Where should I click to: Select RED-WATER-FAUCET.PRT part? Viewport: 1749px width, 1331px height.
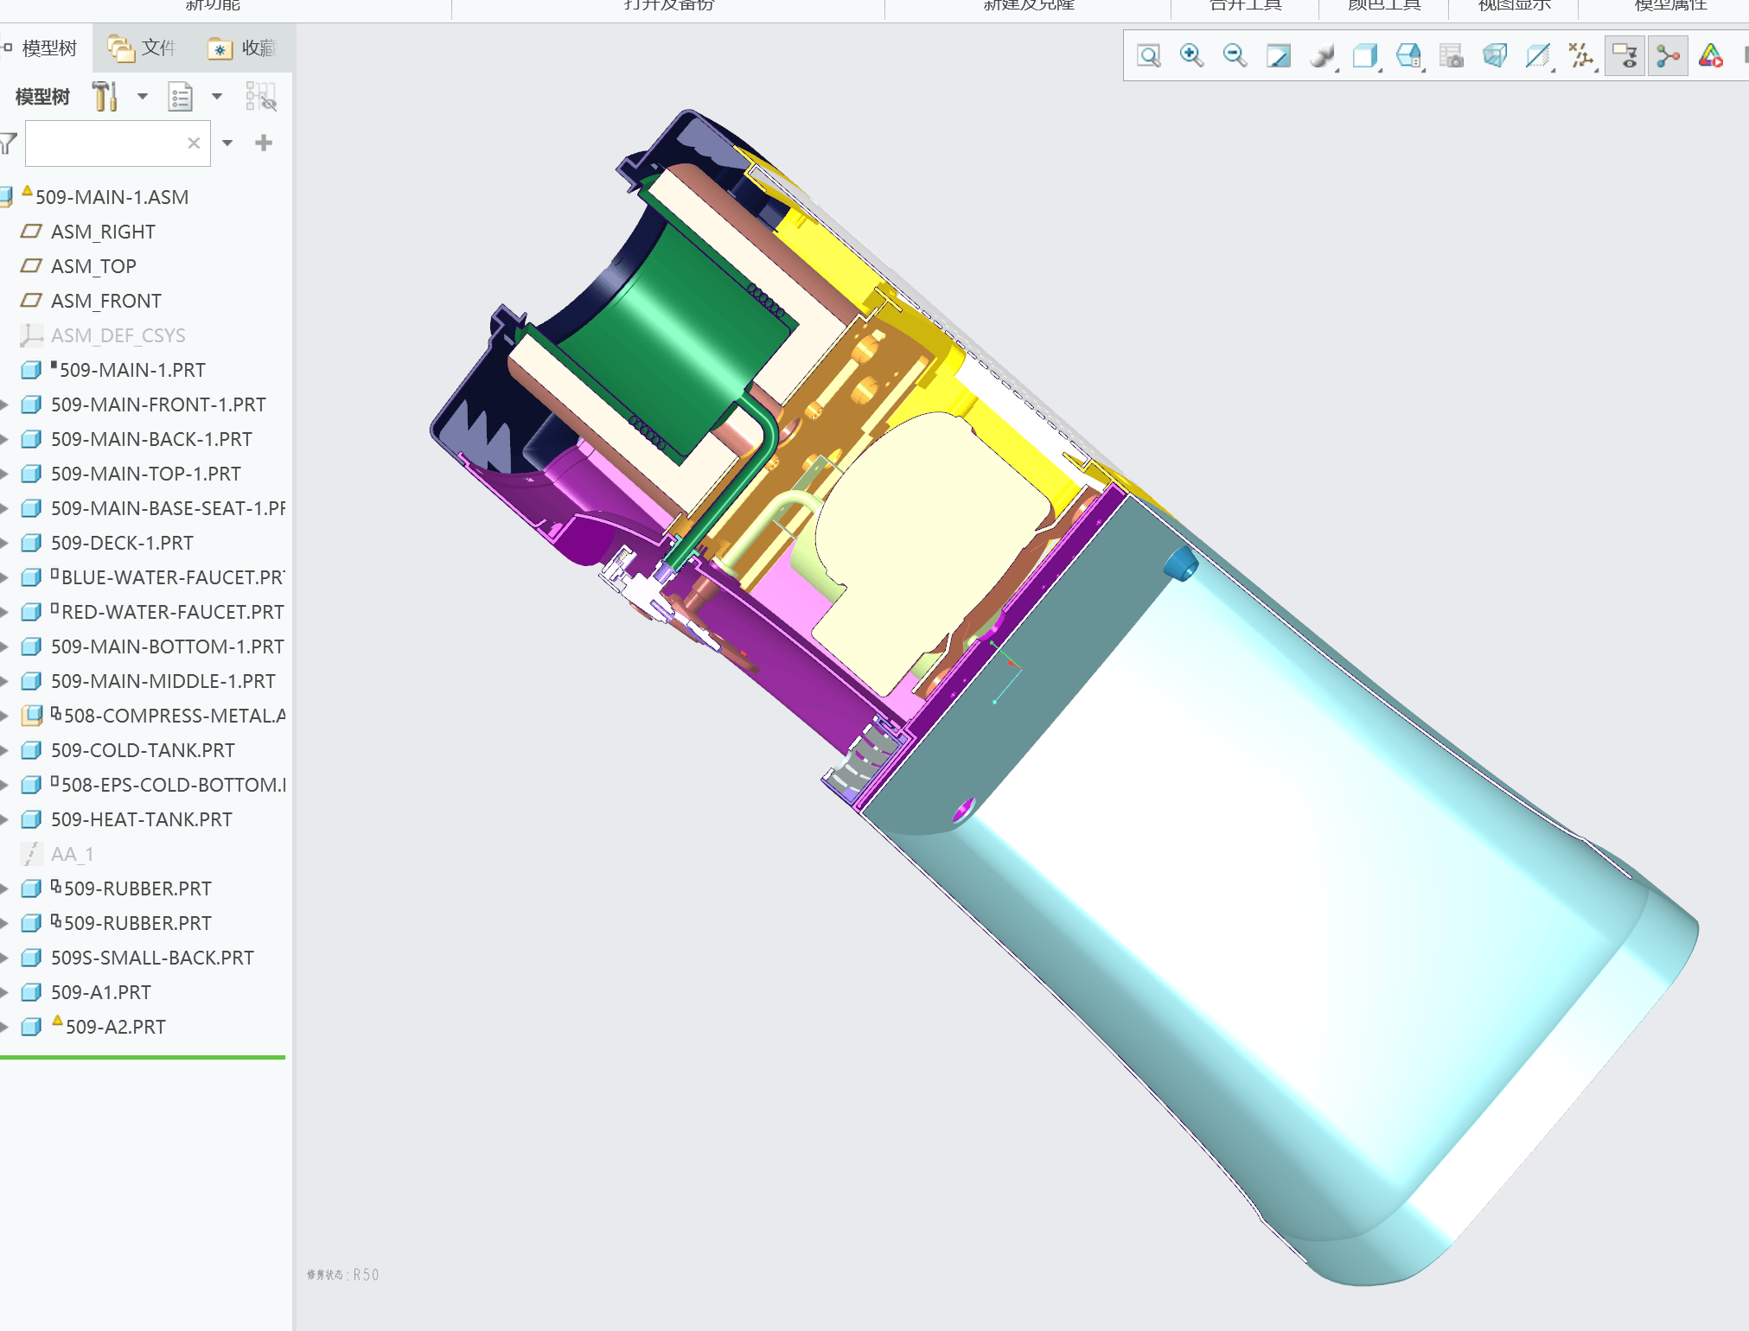click(x=173, y=612)
